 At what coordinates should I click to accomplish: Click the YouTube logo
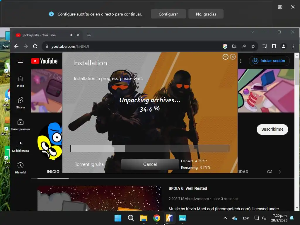[44, 61]
